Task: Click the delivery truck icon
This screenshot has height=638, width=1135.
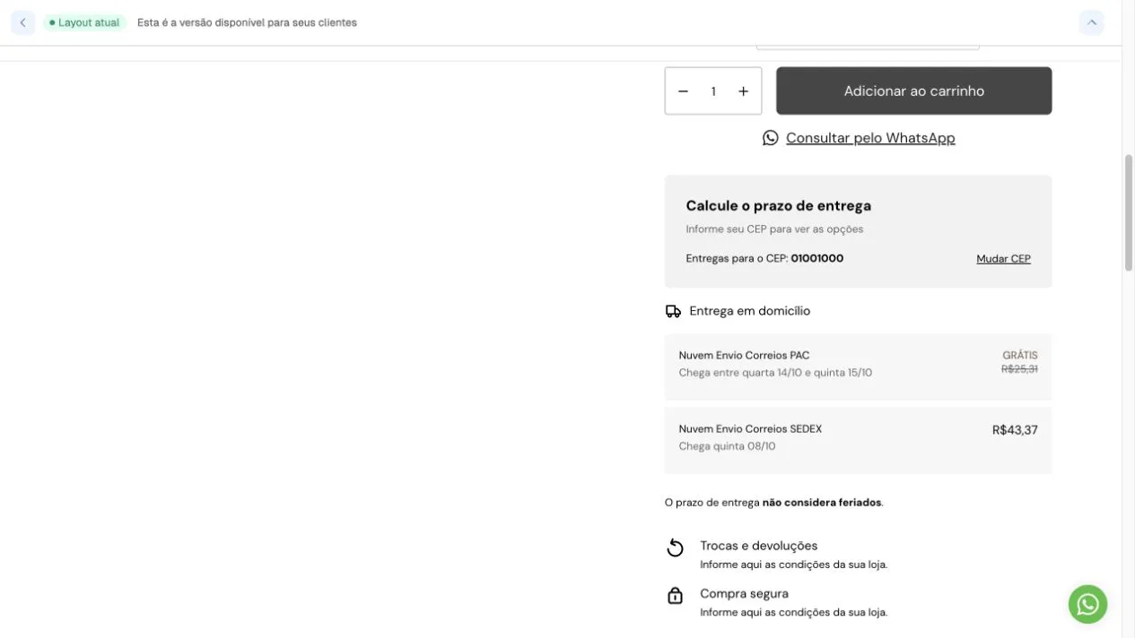Action: tap(673, 311)
